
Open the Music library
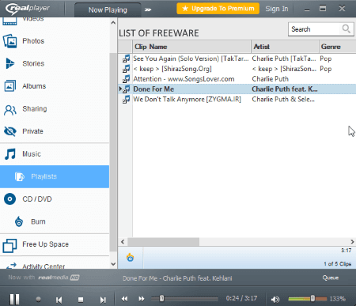click(x=55, y=154)
